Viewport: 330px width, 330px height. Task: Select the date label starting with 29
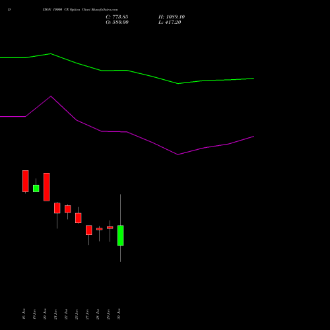[108, 314]
